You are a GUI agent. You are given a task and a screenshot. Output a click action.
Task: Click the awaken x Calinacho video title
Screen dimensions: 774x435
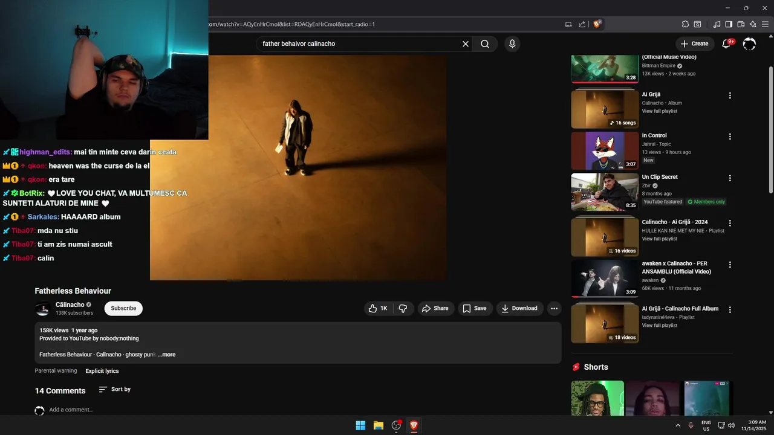(677, 268)
